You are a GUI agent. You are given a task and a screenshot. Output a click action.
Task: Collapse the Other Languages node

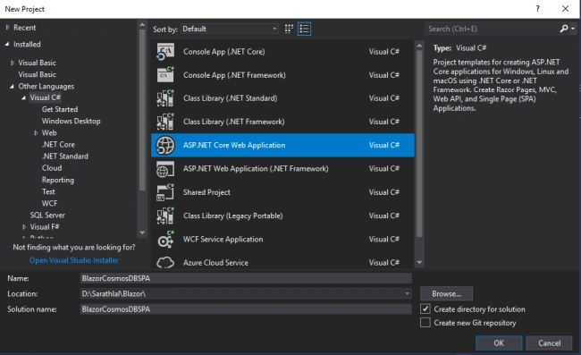[x=12, y=87]
